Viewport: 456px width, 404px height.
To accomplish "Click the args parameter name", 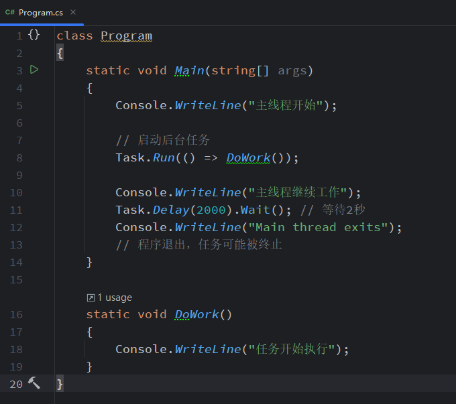I will click(x=292, y=71).
